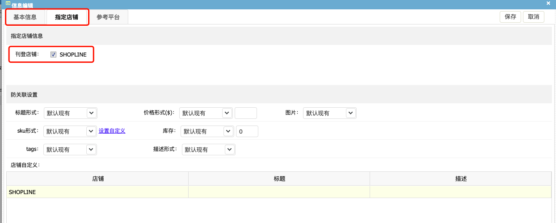This screenshot has height=223, width=556.
Task: Click the 取消 button
Action: (x=534, y=17)
